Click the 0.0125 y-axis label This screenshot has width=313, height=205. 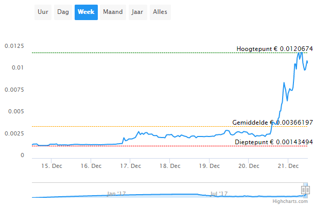coord(14,46)
